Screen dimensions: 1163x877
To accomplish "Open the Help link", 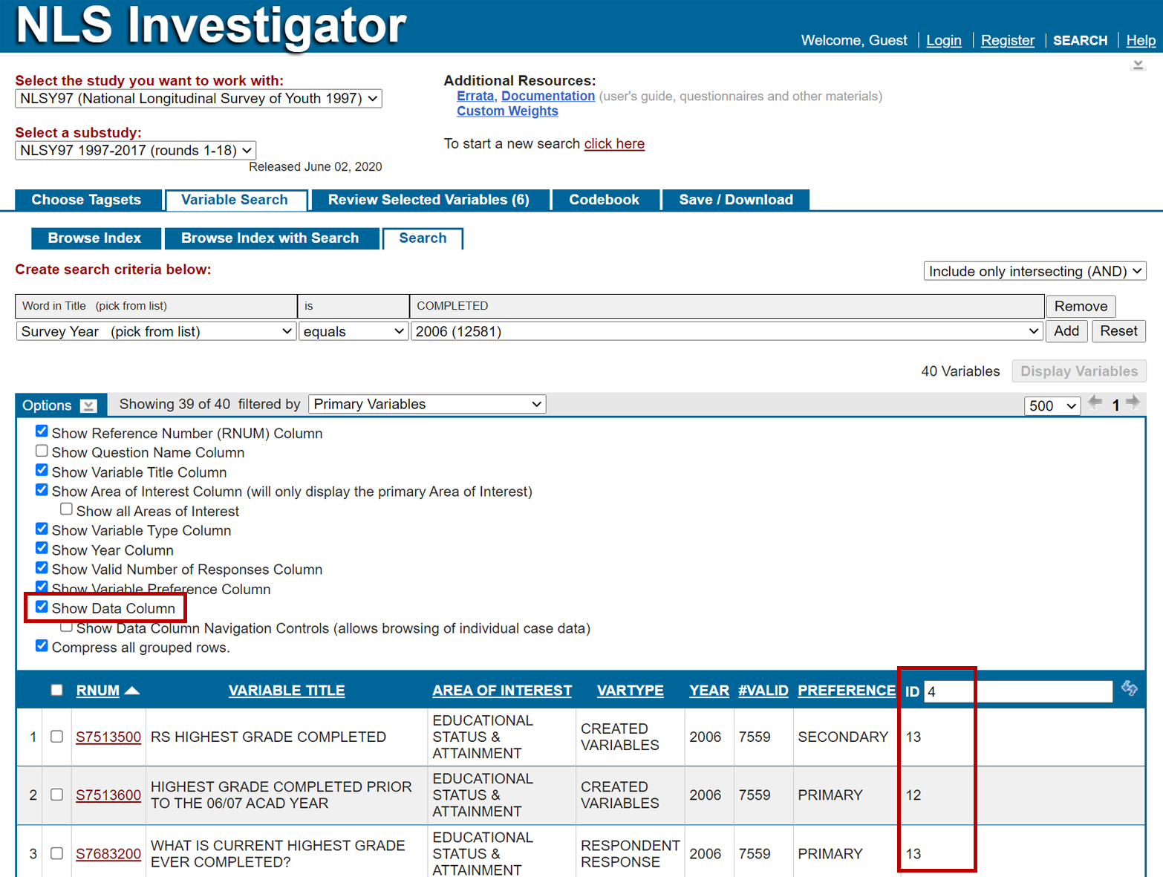I will (1141, 40).
